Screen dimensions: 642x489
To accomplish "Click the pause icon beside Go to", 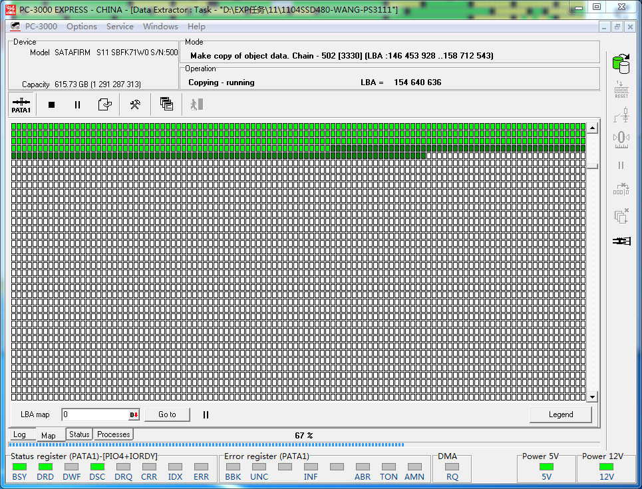I will (x=206, y=414).
